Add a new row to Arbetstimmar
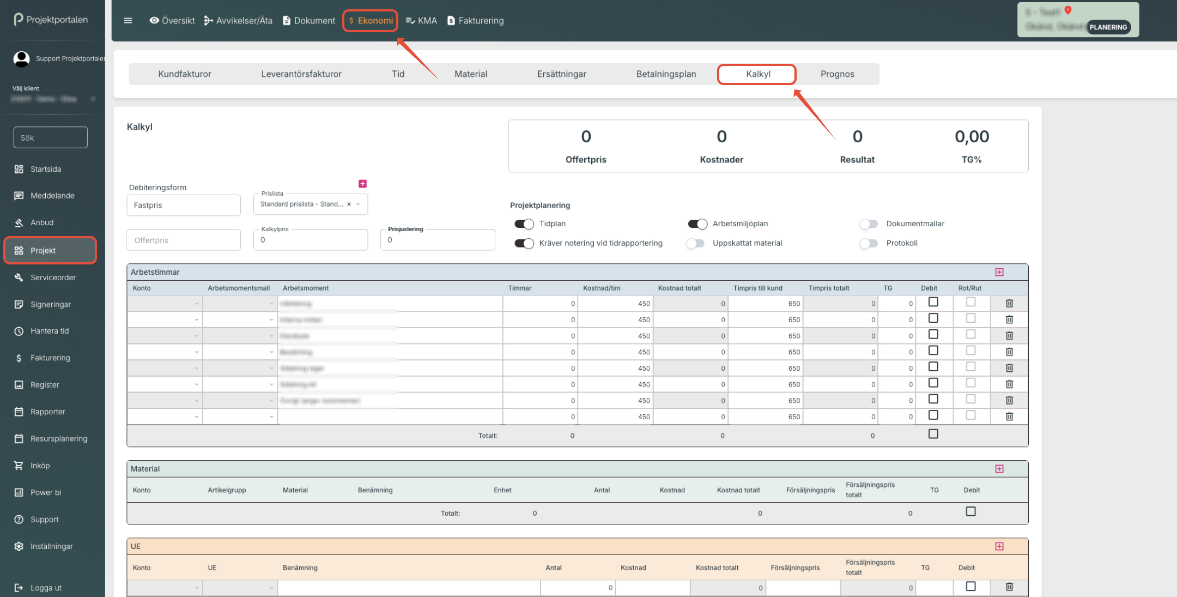 click(999, 272)
